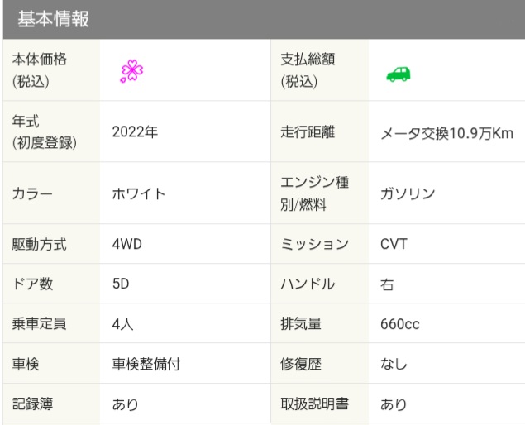Click the メータ交換10.9万Km mileage value
The height and width of the screenshot is (425, 525).
[x=446, y=133]
